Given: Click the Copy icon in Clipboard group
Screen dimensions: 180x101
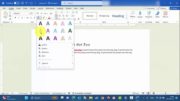Looking at the screenshot, I should [10, 16].
